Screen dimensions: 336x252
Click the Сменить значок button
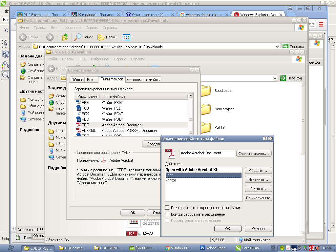coord(254,154)
